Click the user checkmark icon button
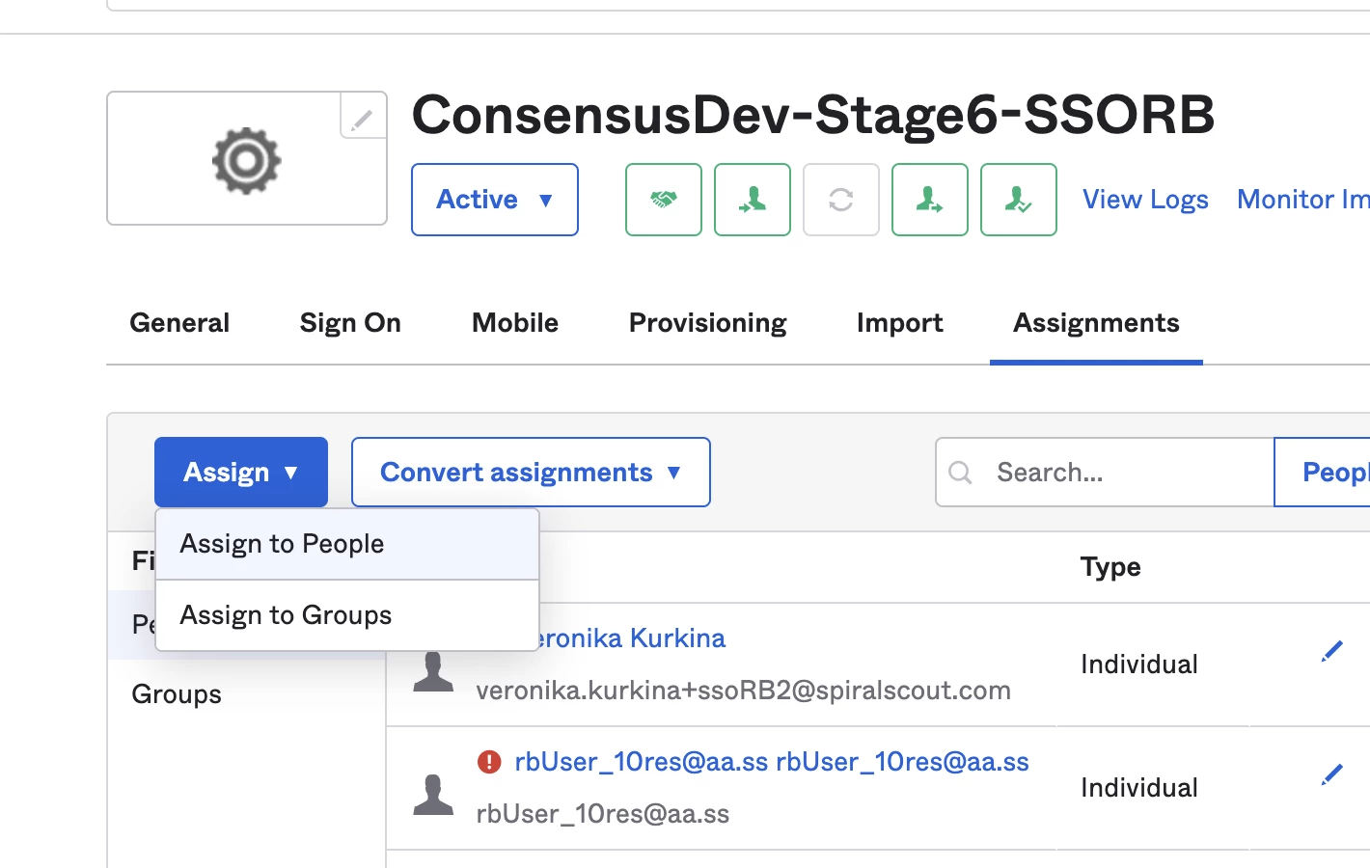This screenshot has width=1370, height=868. coord(1018,200)
